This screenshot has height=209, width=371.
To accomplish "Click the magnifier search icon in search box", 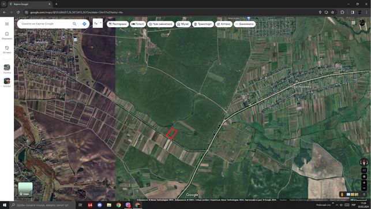I will tap(74, 24).
